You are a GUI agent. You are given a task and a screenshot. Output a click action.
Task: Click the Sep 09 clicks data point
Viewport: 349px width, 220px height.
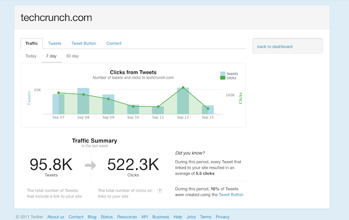tap(108, 99)
